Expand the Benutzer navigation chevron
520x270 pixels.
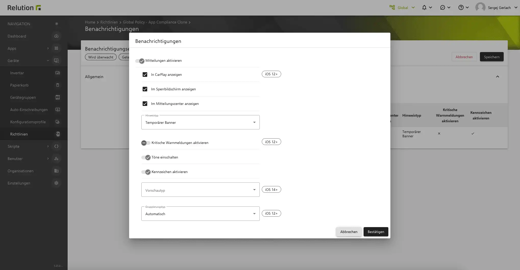tap(48, 158)
